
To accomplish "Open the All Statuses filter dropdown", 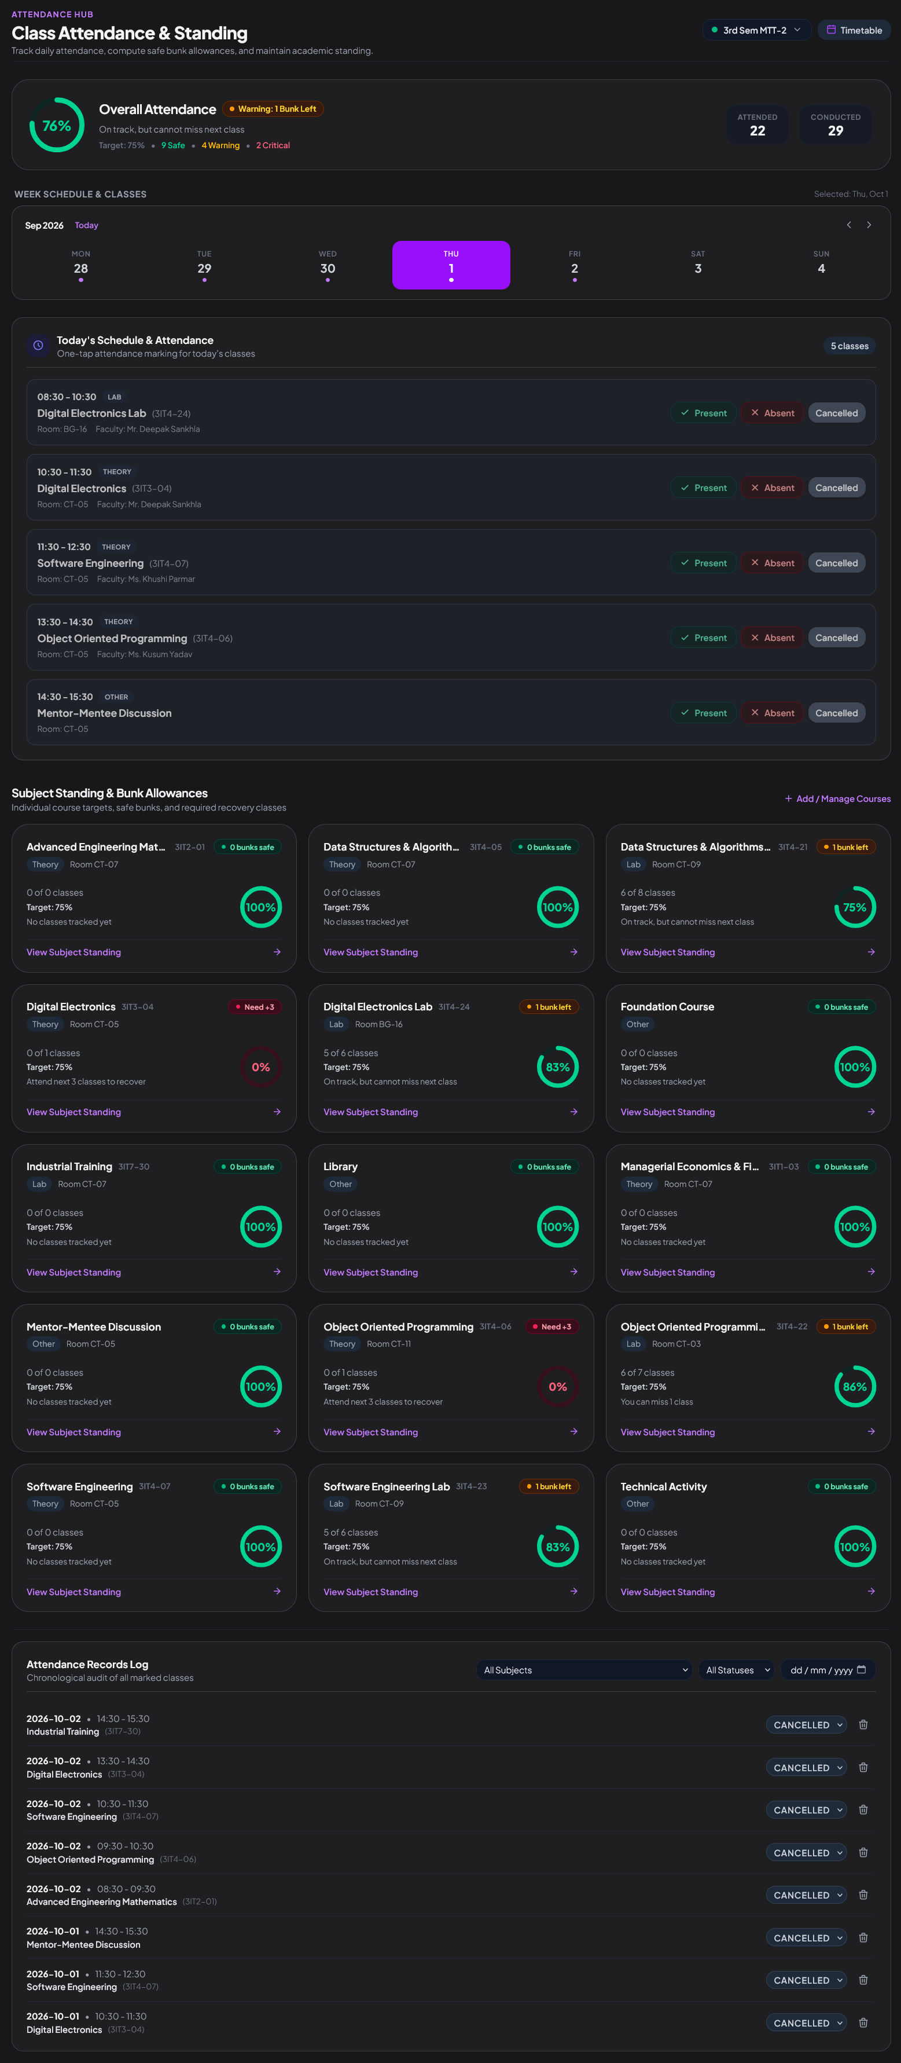I will click(x=737, y=1670).
